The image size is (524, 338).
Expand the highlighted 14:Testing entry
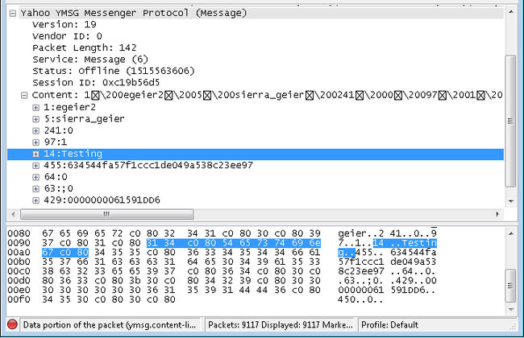[35, 154]
